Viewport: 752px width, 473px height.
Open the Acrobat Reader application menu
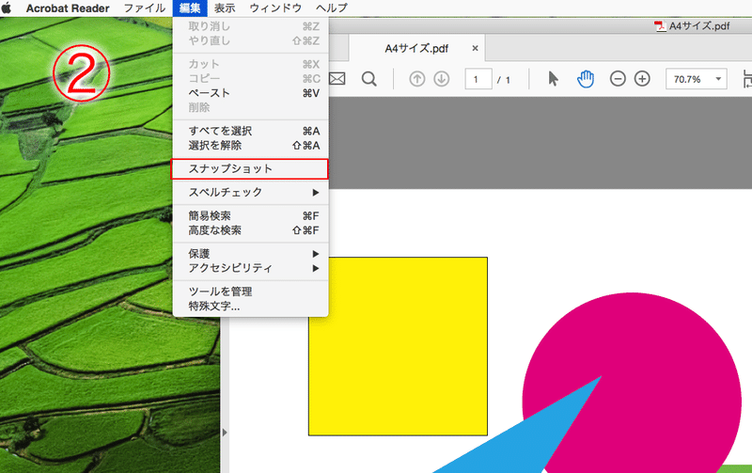(x=68, y=8)
